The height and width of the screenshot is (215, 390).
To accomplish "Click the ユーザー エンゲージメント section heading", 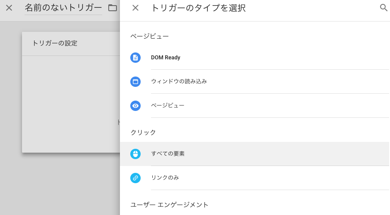I will [x=169, y=205].
